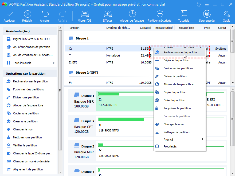This screenshot has width=235, height=176.
Task: Click the Rétablir toolbar icon
Action: (x=28, y=14)
